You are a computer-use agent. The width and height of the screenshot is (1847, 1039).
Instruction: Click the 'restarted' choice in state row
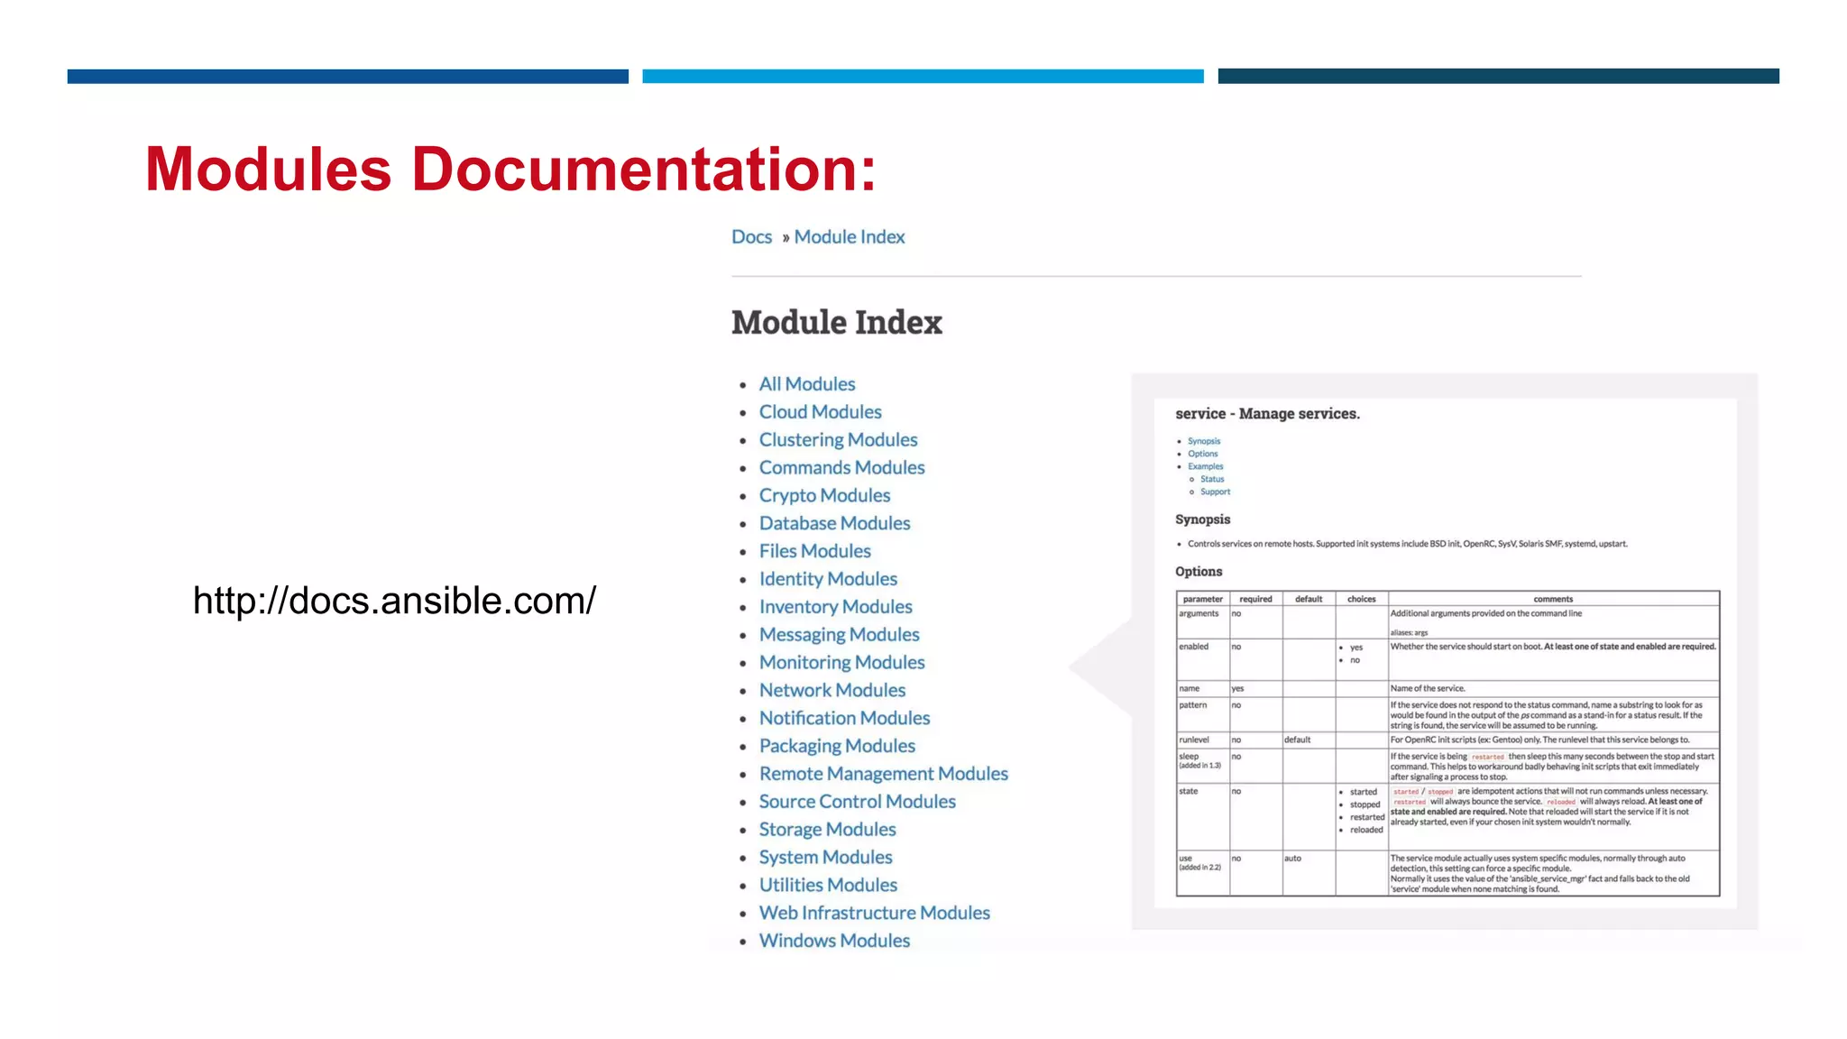(x=1367, y=817)
